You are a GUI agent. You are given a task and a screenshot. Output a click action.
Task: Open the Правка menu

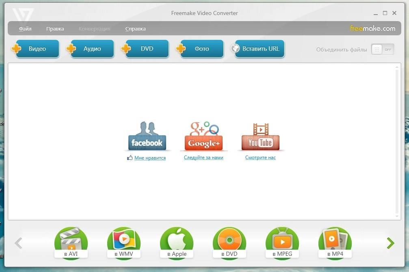(x=55, y=29)
